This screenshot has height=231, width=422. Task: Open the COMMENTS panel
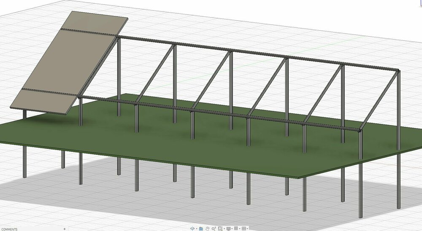[9, 229]
